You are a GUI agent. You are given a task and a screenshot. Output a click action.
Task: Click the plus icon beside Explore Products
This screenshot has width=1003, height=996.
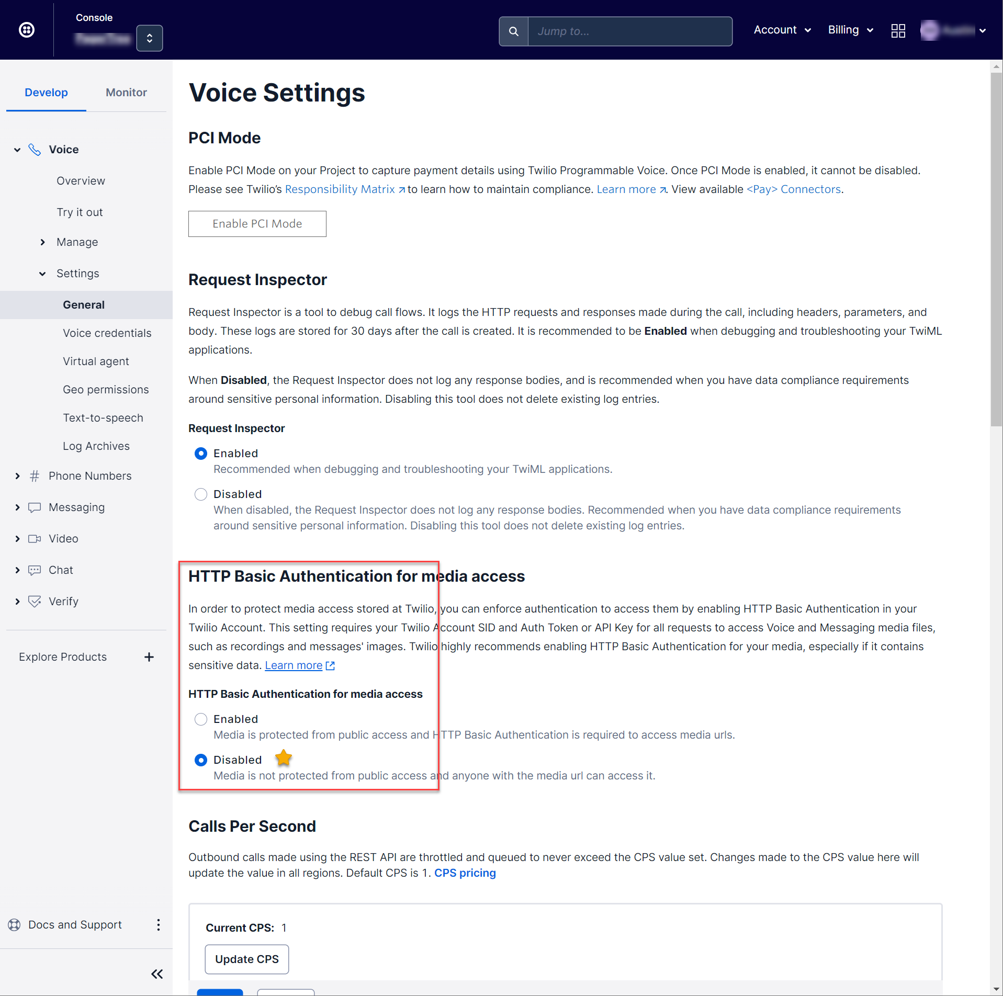click(149, 657)
